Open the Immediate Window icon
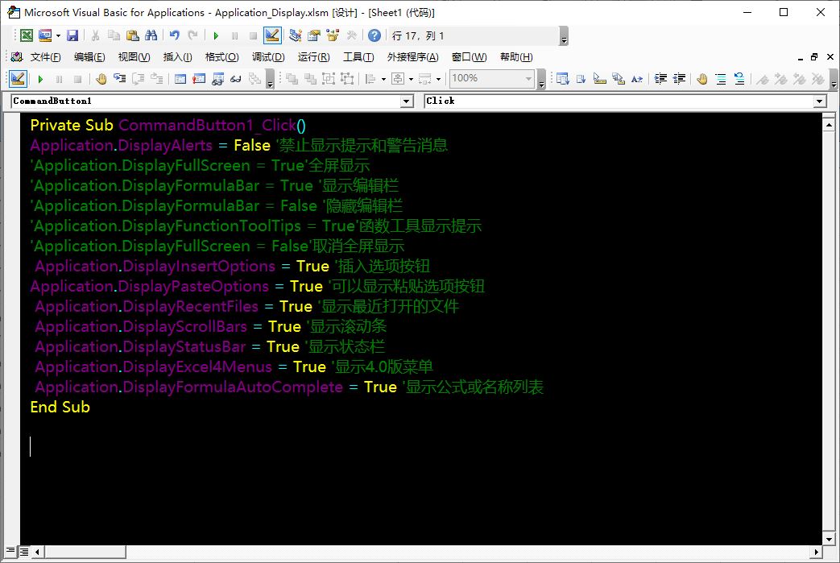 [199, 79]
